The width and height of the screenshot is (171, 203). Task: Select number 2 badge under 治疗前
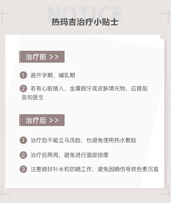coord(23,89)
